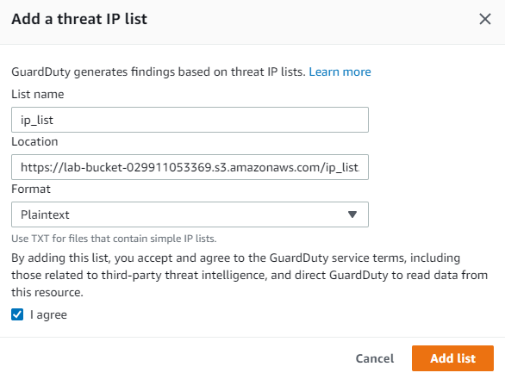Screen dimensions: 505x379
Task: Click the GuardDuty service terms paragraph
Action: coord(250,275)
